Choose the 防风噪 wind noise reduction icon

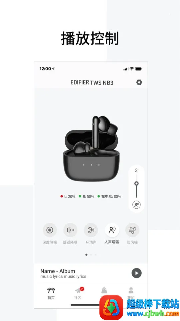coord(132,230)
